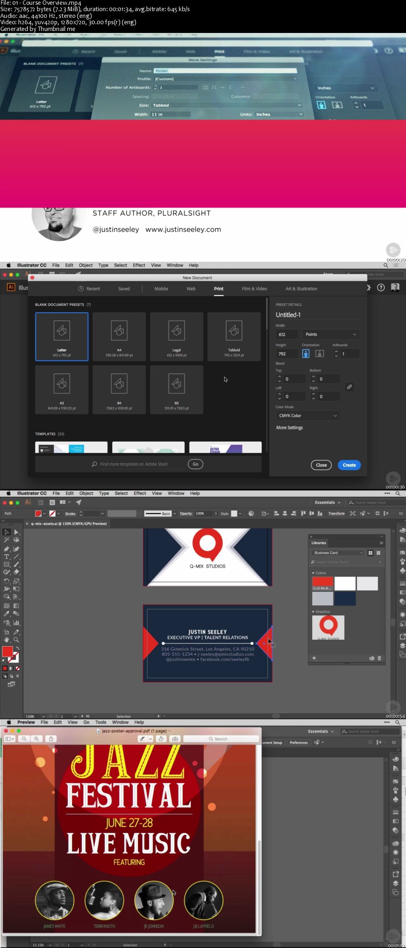Select the Pen tool

click(7, 549)
